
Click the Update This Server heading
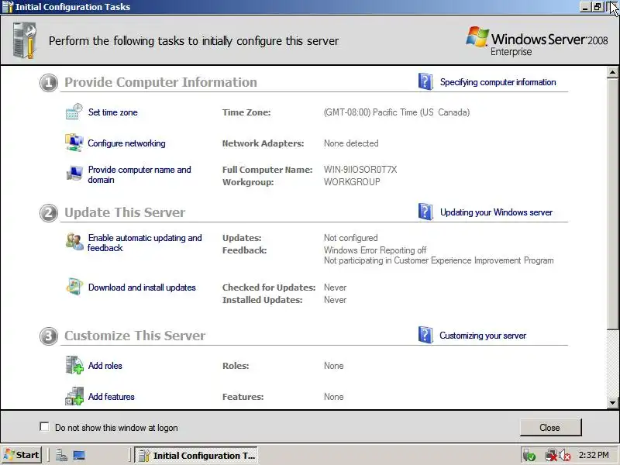coord(125,212)
